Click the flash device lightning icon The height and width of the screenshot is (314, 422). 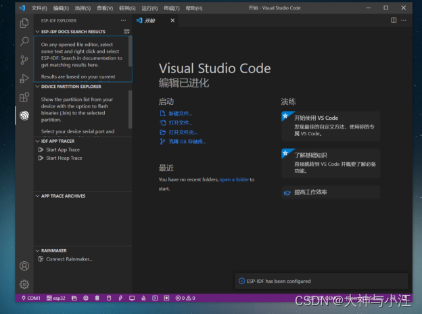tap(120, 298)
